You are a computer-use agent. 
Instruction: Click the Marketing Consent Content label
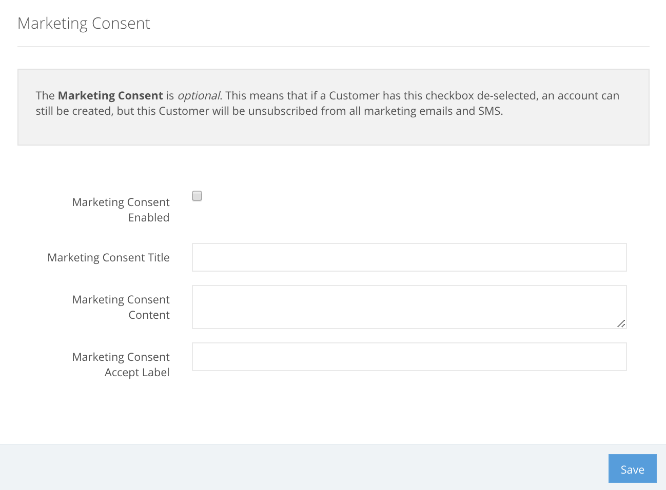click(121, 307)
